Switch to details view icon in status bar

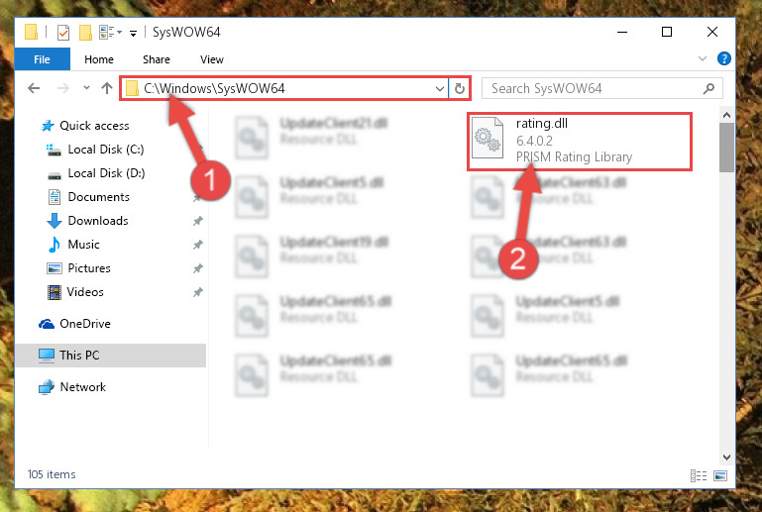(x=699, y=475)
